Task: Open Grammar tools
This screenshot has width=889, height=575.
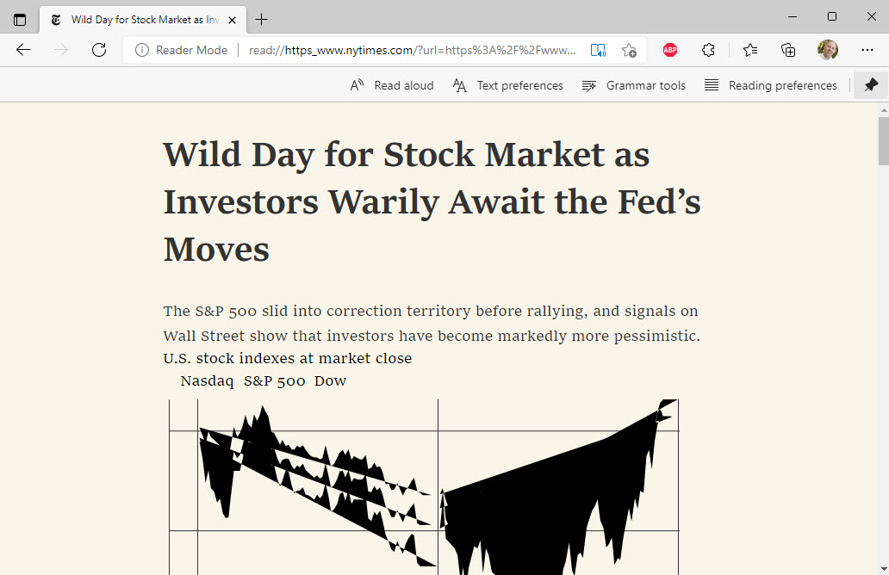Action: (x=634, y=85)
